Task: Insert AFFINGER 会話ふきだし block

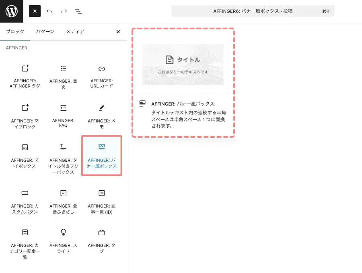Action: click(x=63, y=202)
